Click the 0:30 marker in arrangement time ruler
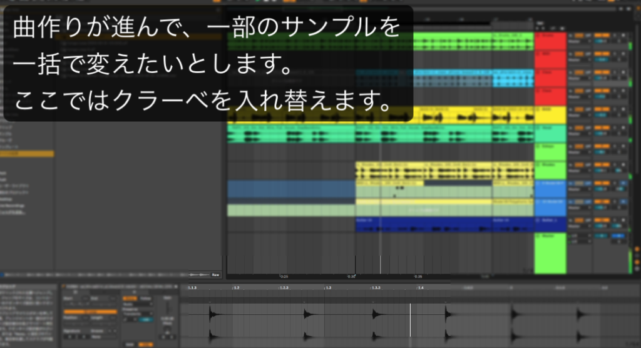 (351, 276)
